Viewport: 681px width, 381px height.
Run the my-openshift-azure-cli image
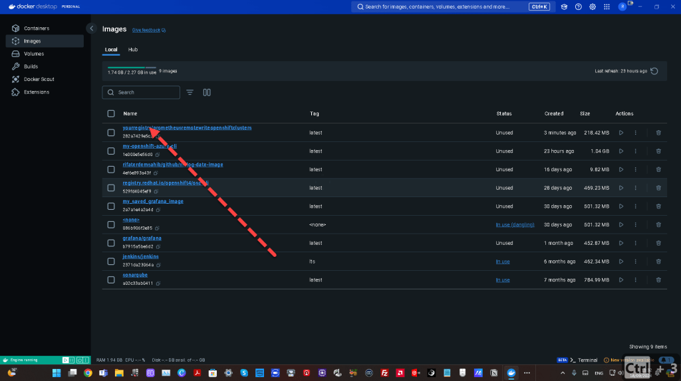[621, 151]
